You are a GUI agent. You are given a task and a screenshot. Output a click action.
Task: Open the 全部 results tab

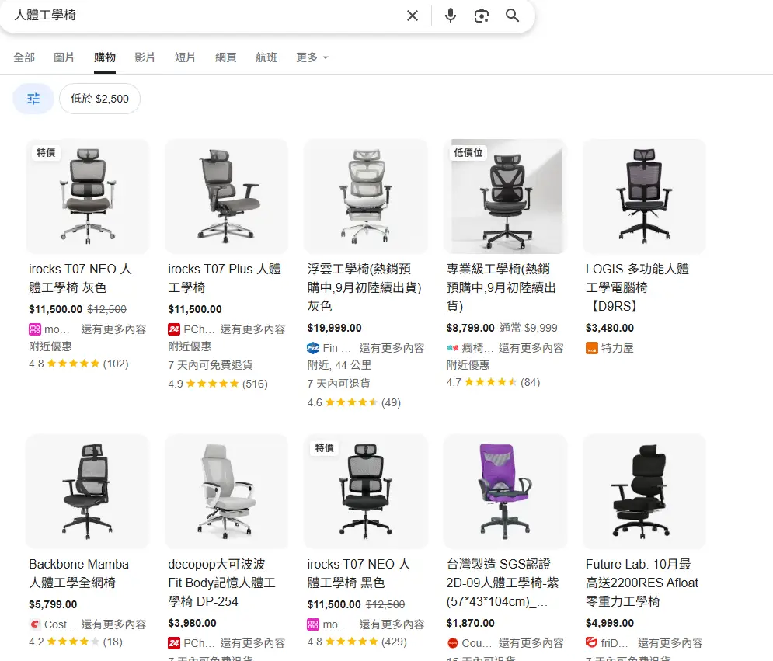tap(24, 57)
